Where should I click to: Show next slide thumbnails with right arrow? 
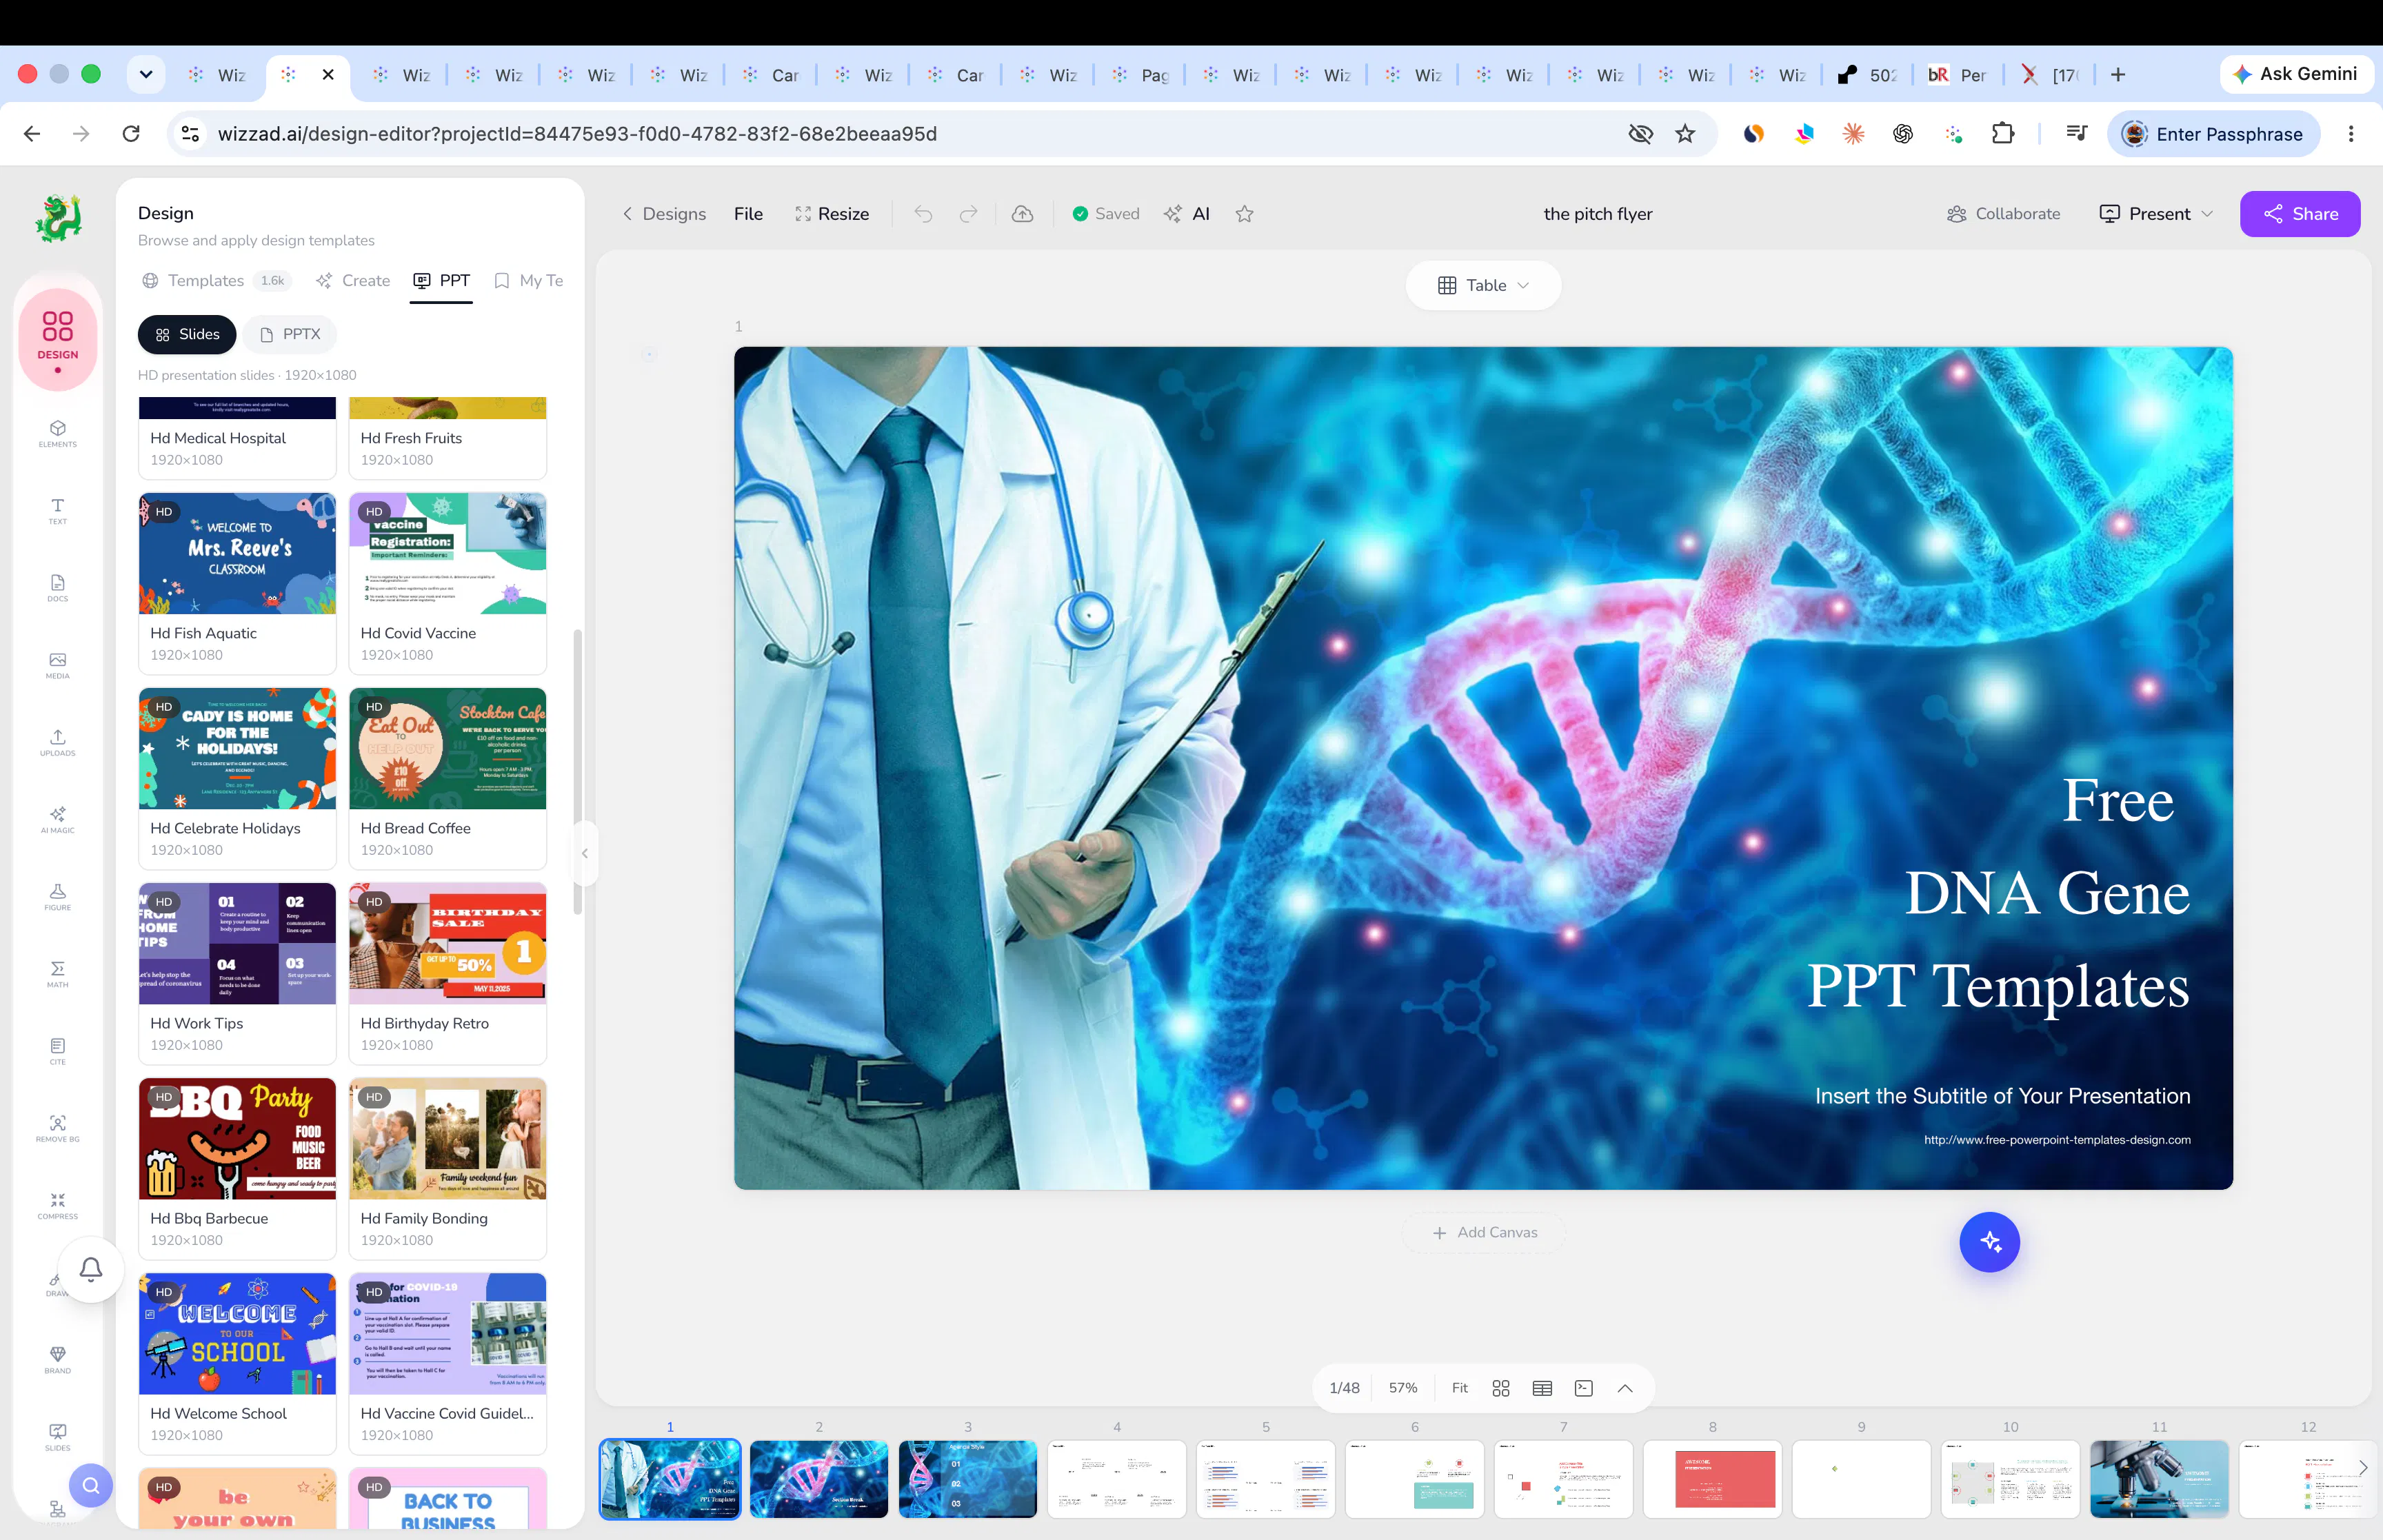coord(2362,1468)
